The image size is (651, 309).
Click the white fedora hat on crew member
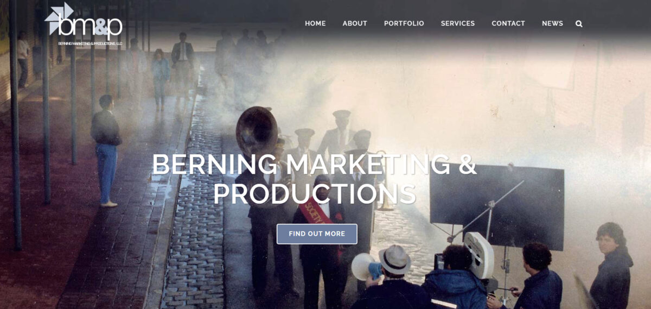point(394,259)
